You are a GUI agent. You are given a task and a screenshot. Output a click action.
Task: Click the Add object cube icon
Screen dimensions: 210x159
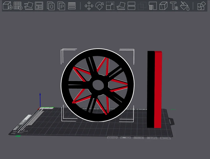pos(8,6)
